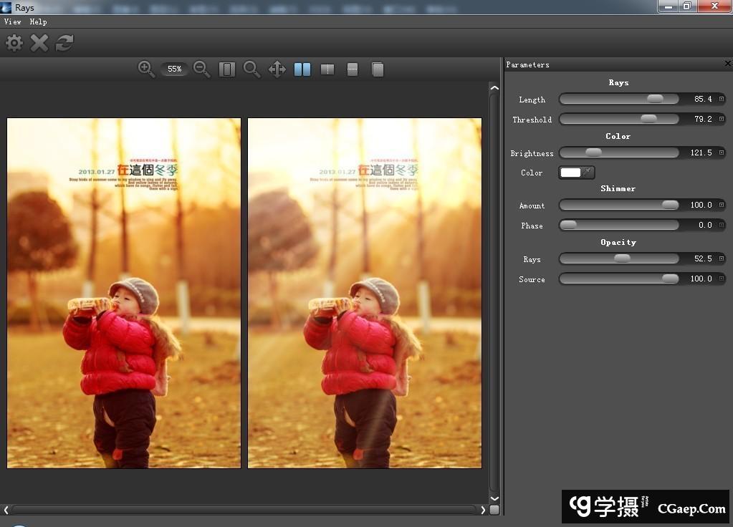
Task: Switch to vertical split view
Action: (x=327, y=69)
